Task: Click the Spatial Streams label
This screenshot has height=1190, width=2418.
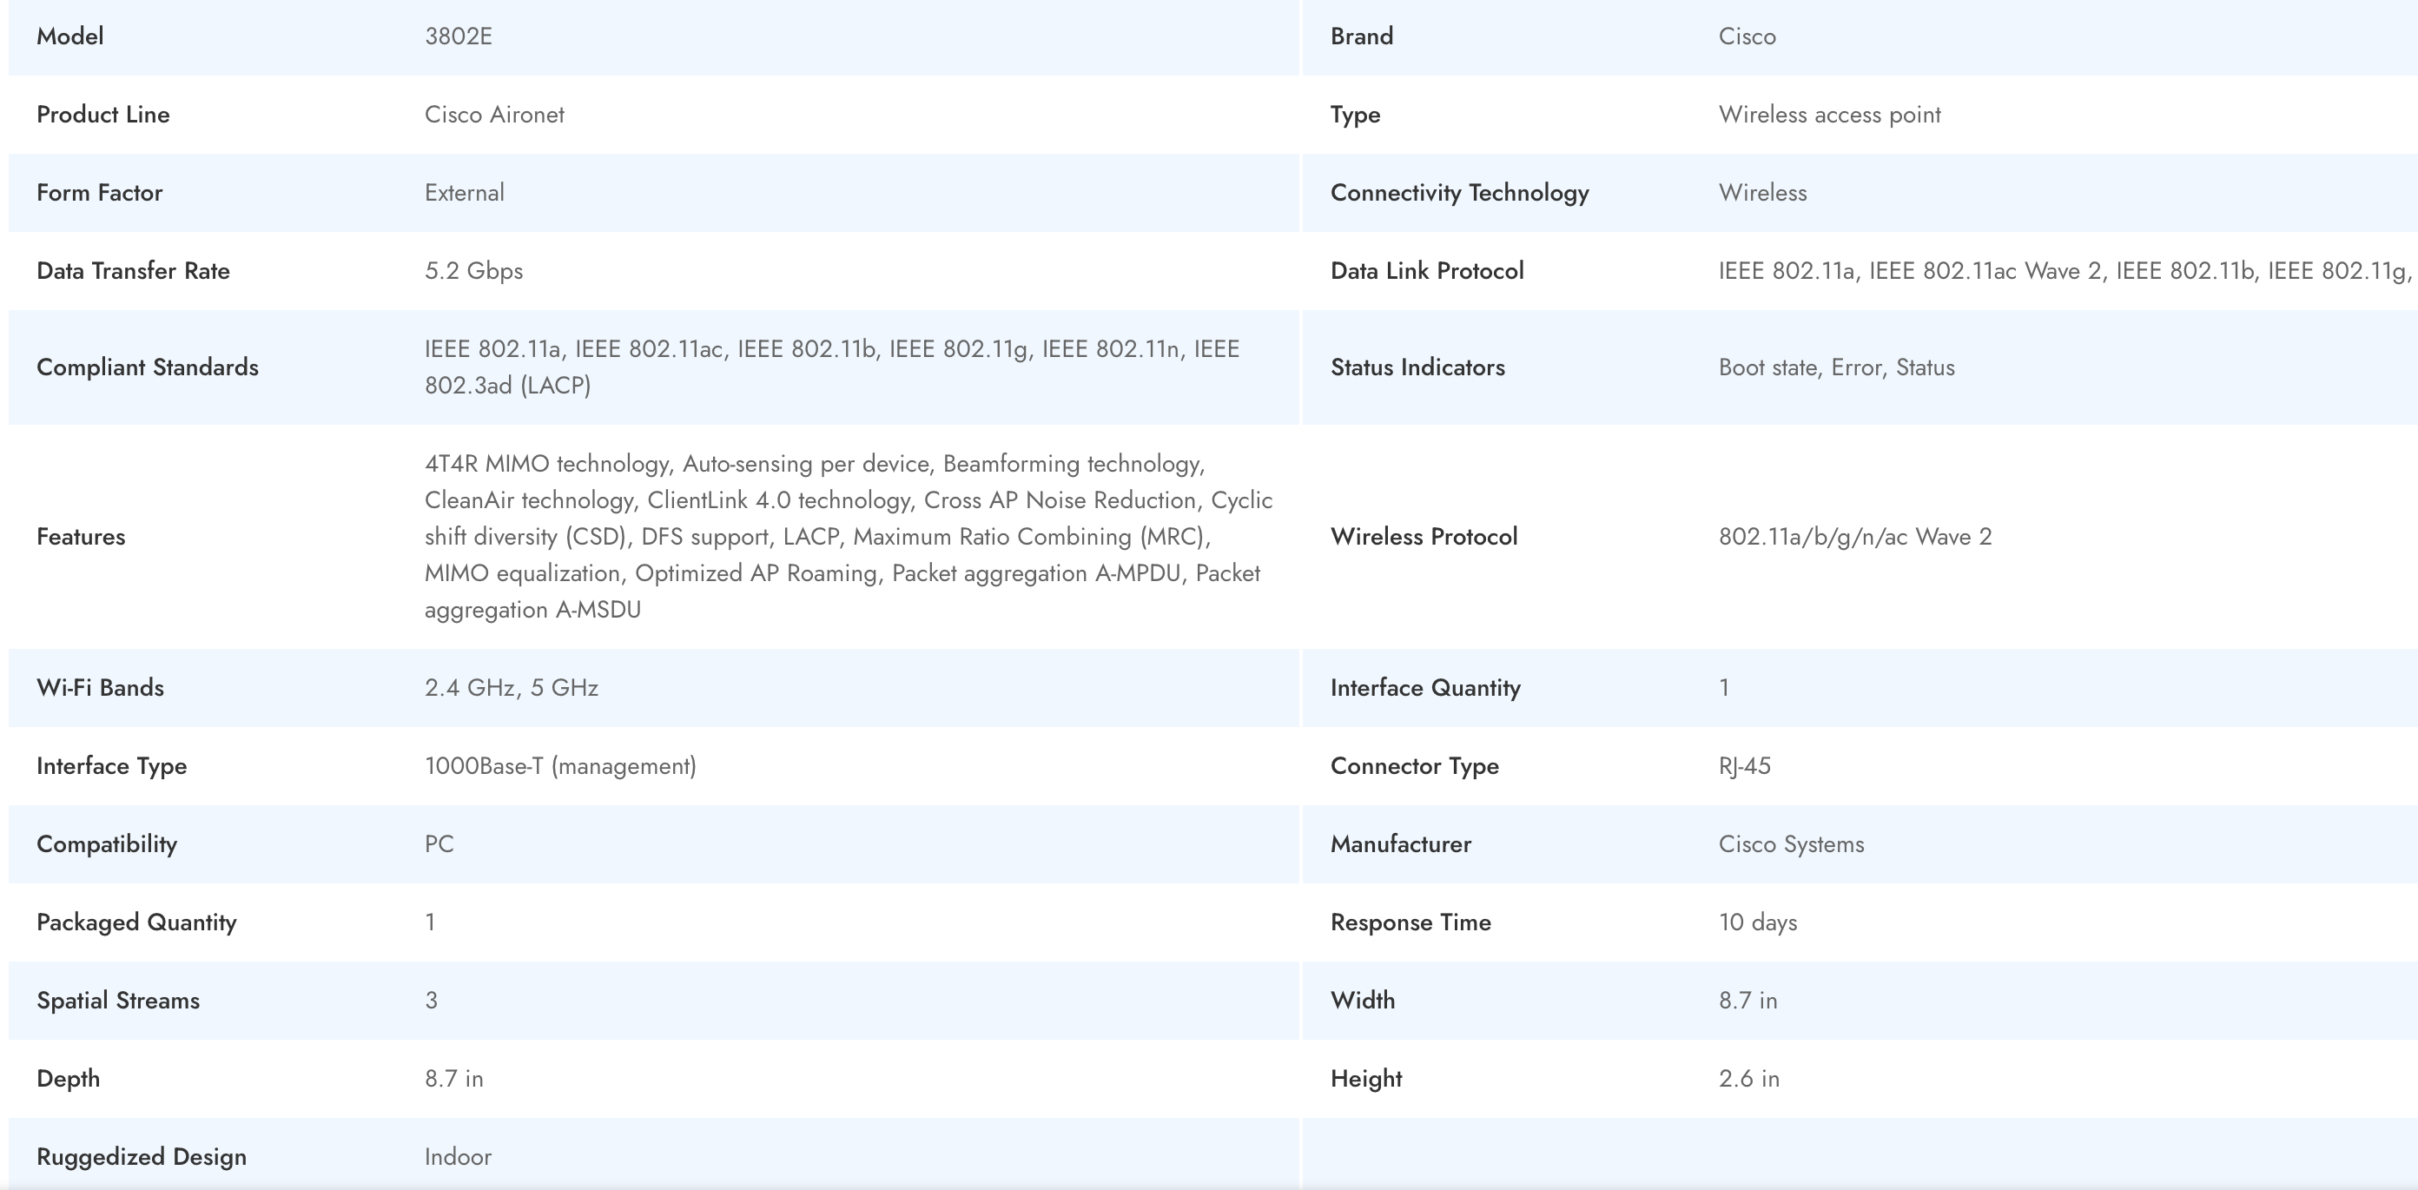Action: point(118,1001)
